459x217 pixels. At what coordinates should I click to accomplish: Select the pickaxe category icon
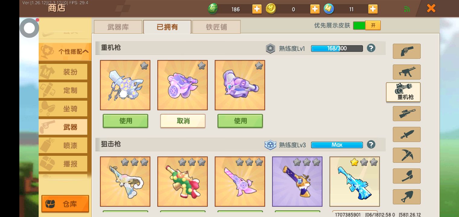click(x=406, y=155)
